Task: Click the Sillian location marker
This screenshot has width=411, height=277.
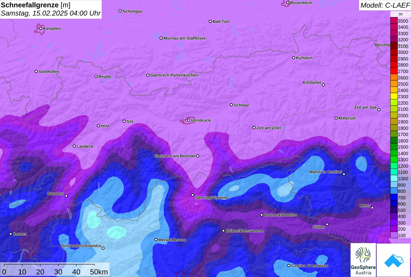Action: [327, 225]
